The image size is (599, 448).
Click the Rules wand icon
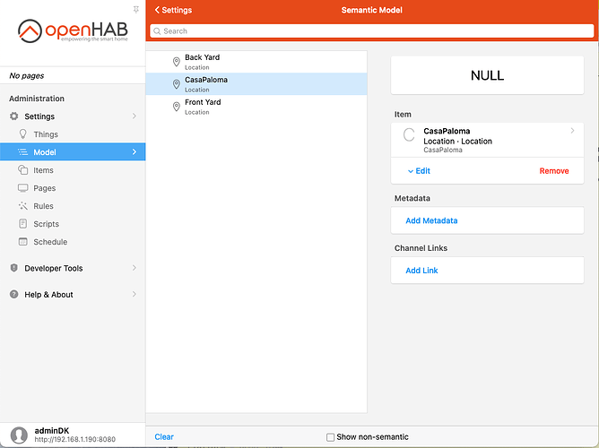click(24, 206)
